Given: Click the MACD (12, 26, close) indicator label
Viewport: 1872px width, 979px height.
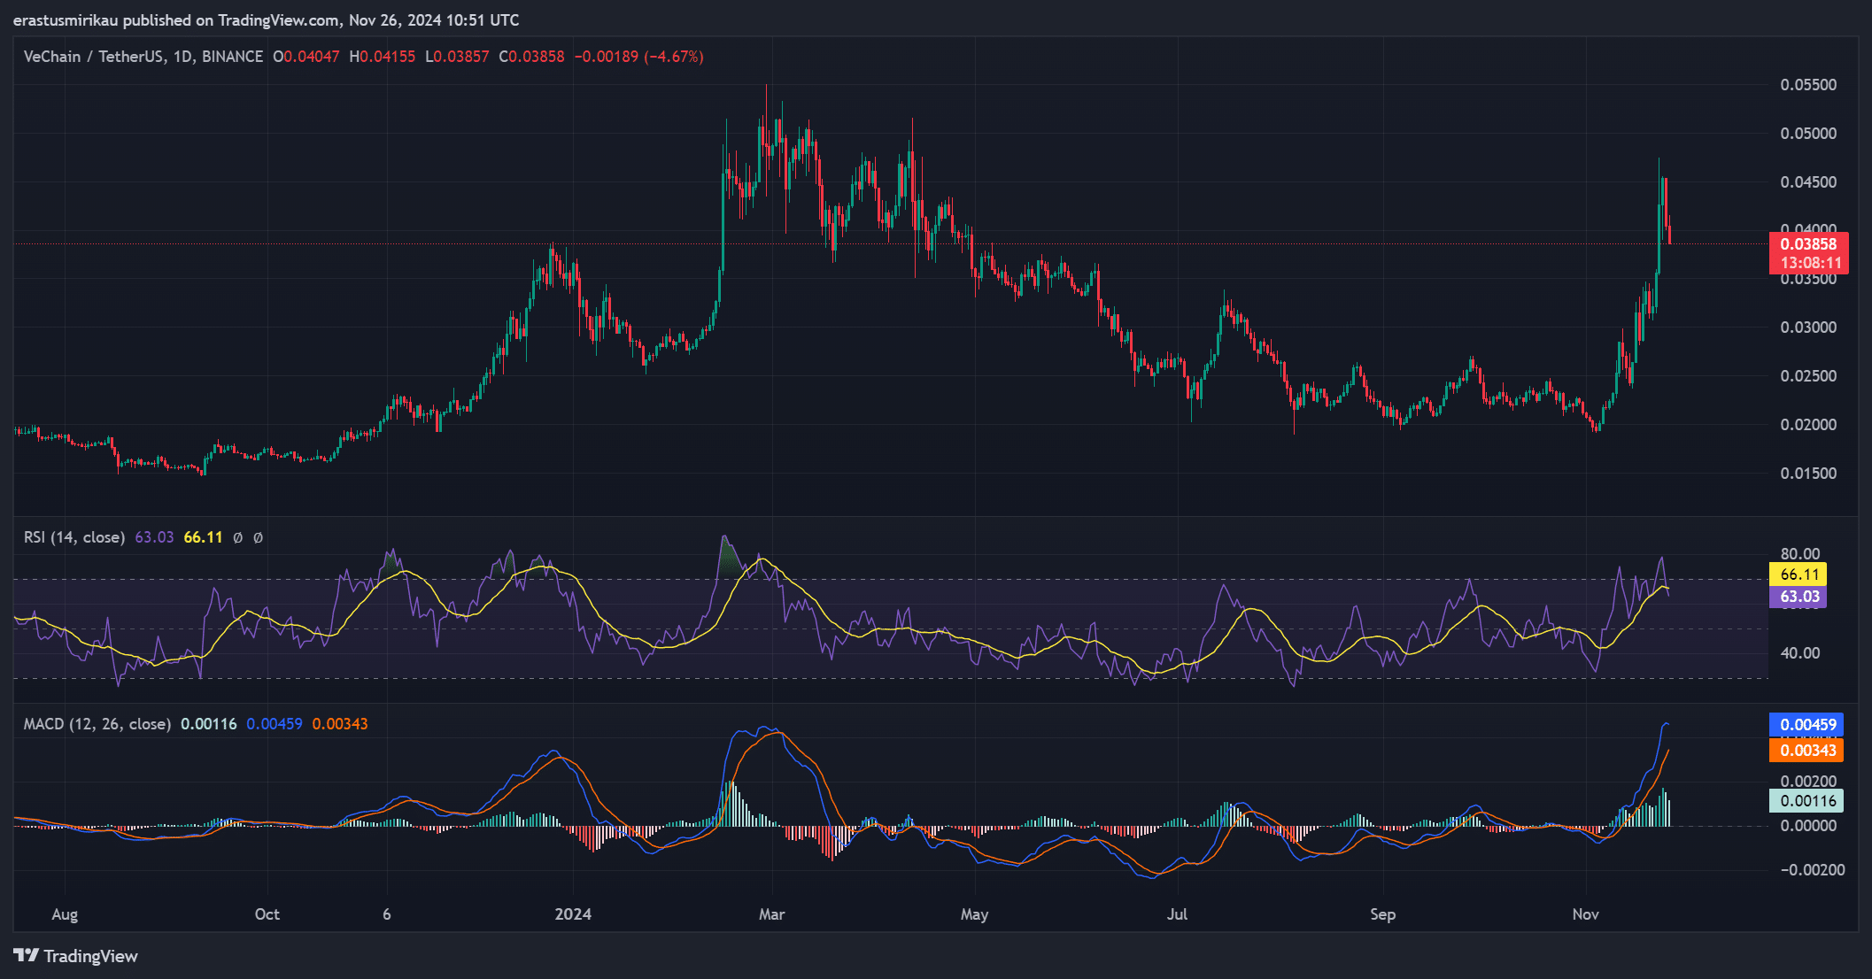Looking at the screenshot, I should click(x=97, y=724).
